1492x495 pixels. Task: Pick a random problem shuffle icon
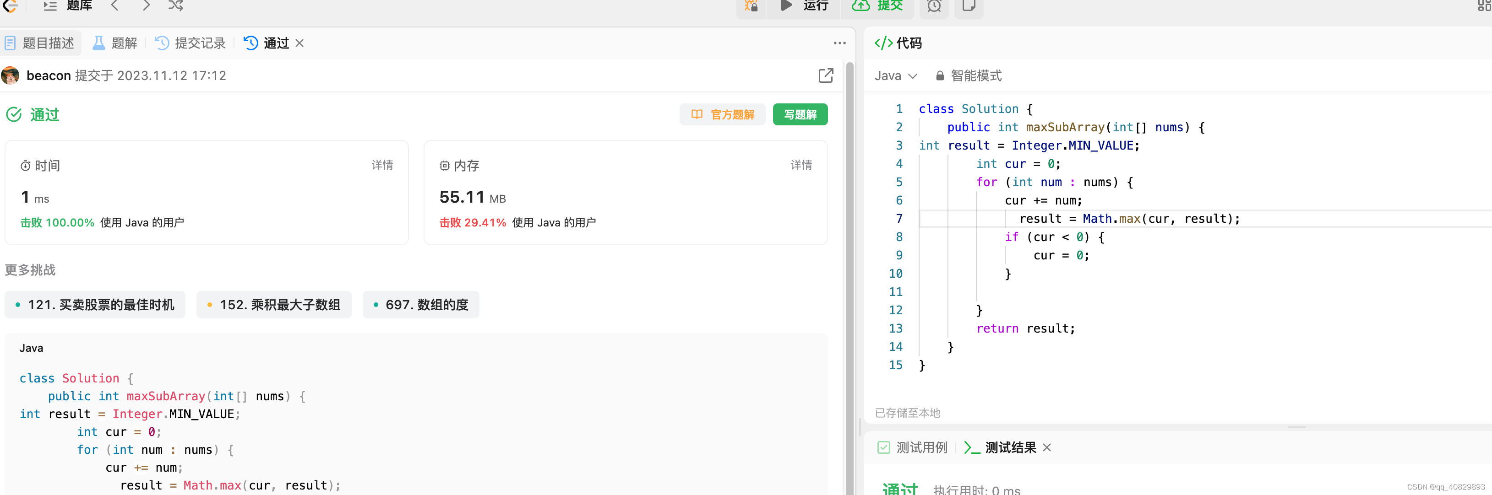click(176, 6)
